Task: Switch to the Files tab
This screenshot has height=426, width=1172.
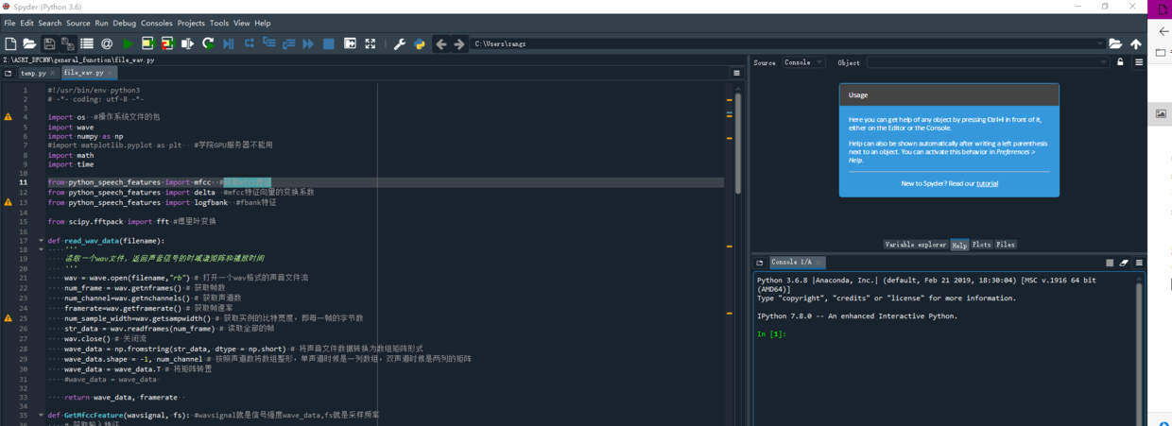Action: pos(1006,245)
